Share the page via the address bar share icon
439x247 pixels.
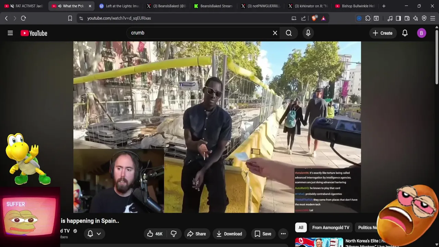coord(304,18)
